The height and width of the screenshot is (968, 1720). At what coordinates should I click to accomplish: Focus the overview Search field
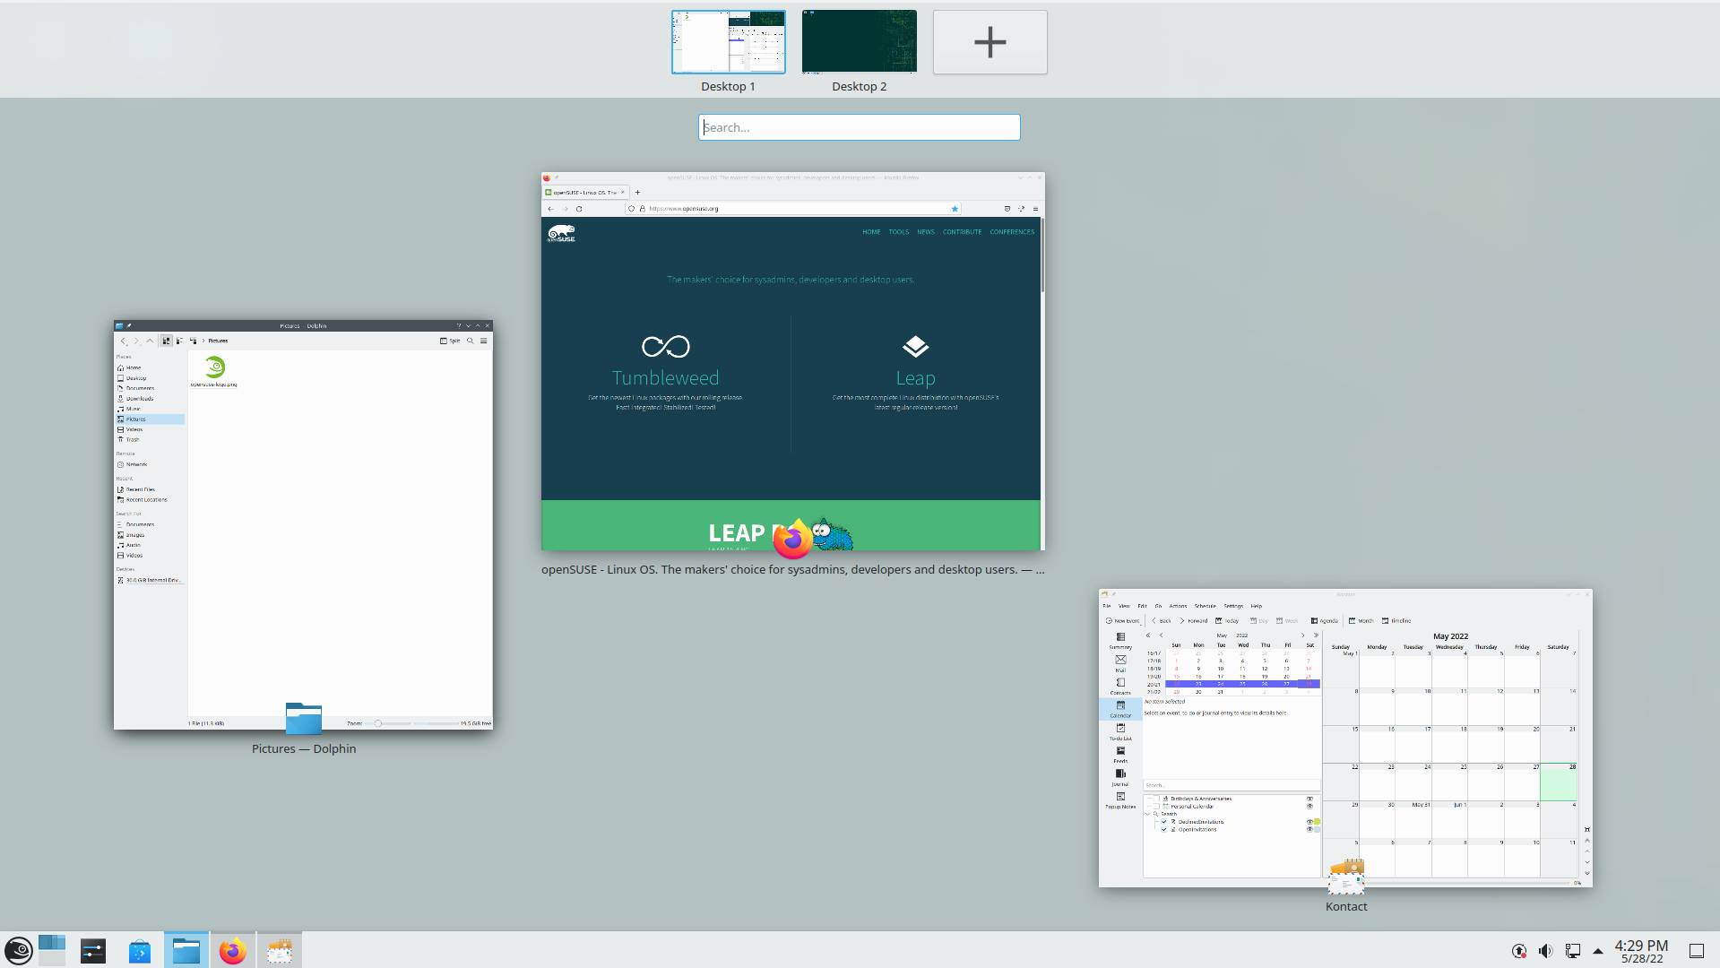(x=859, y=127)
